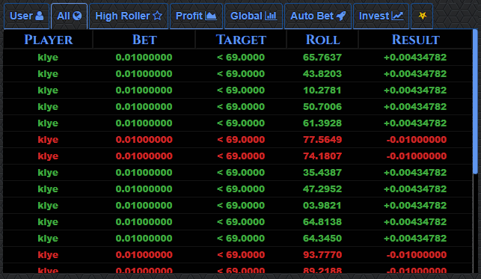Click the Bet column header
The image size is (481, 279).
point(144,40)
